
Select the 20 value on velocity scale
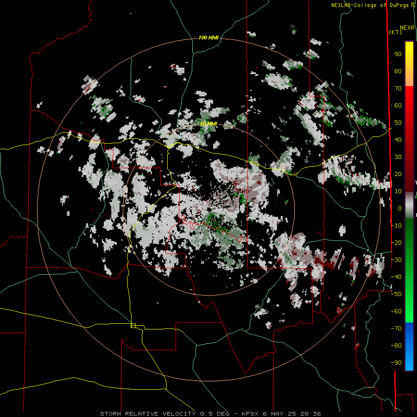pos(398,174)
